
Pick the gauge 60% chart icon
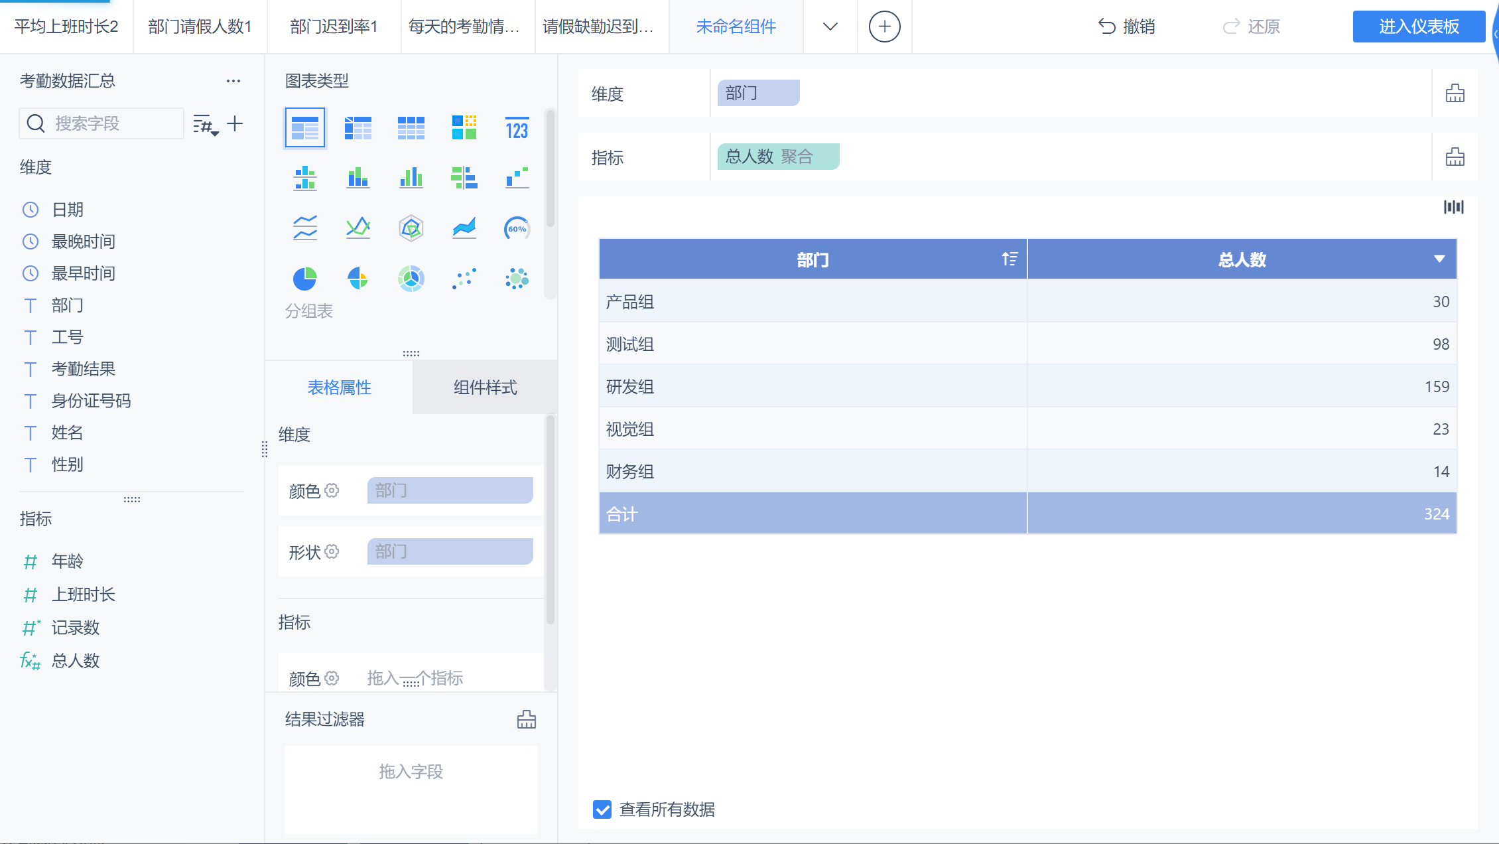click(x=517, y=229)
